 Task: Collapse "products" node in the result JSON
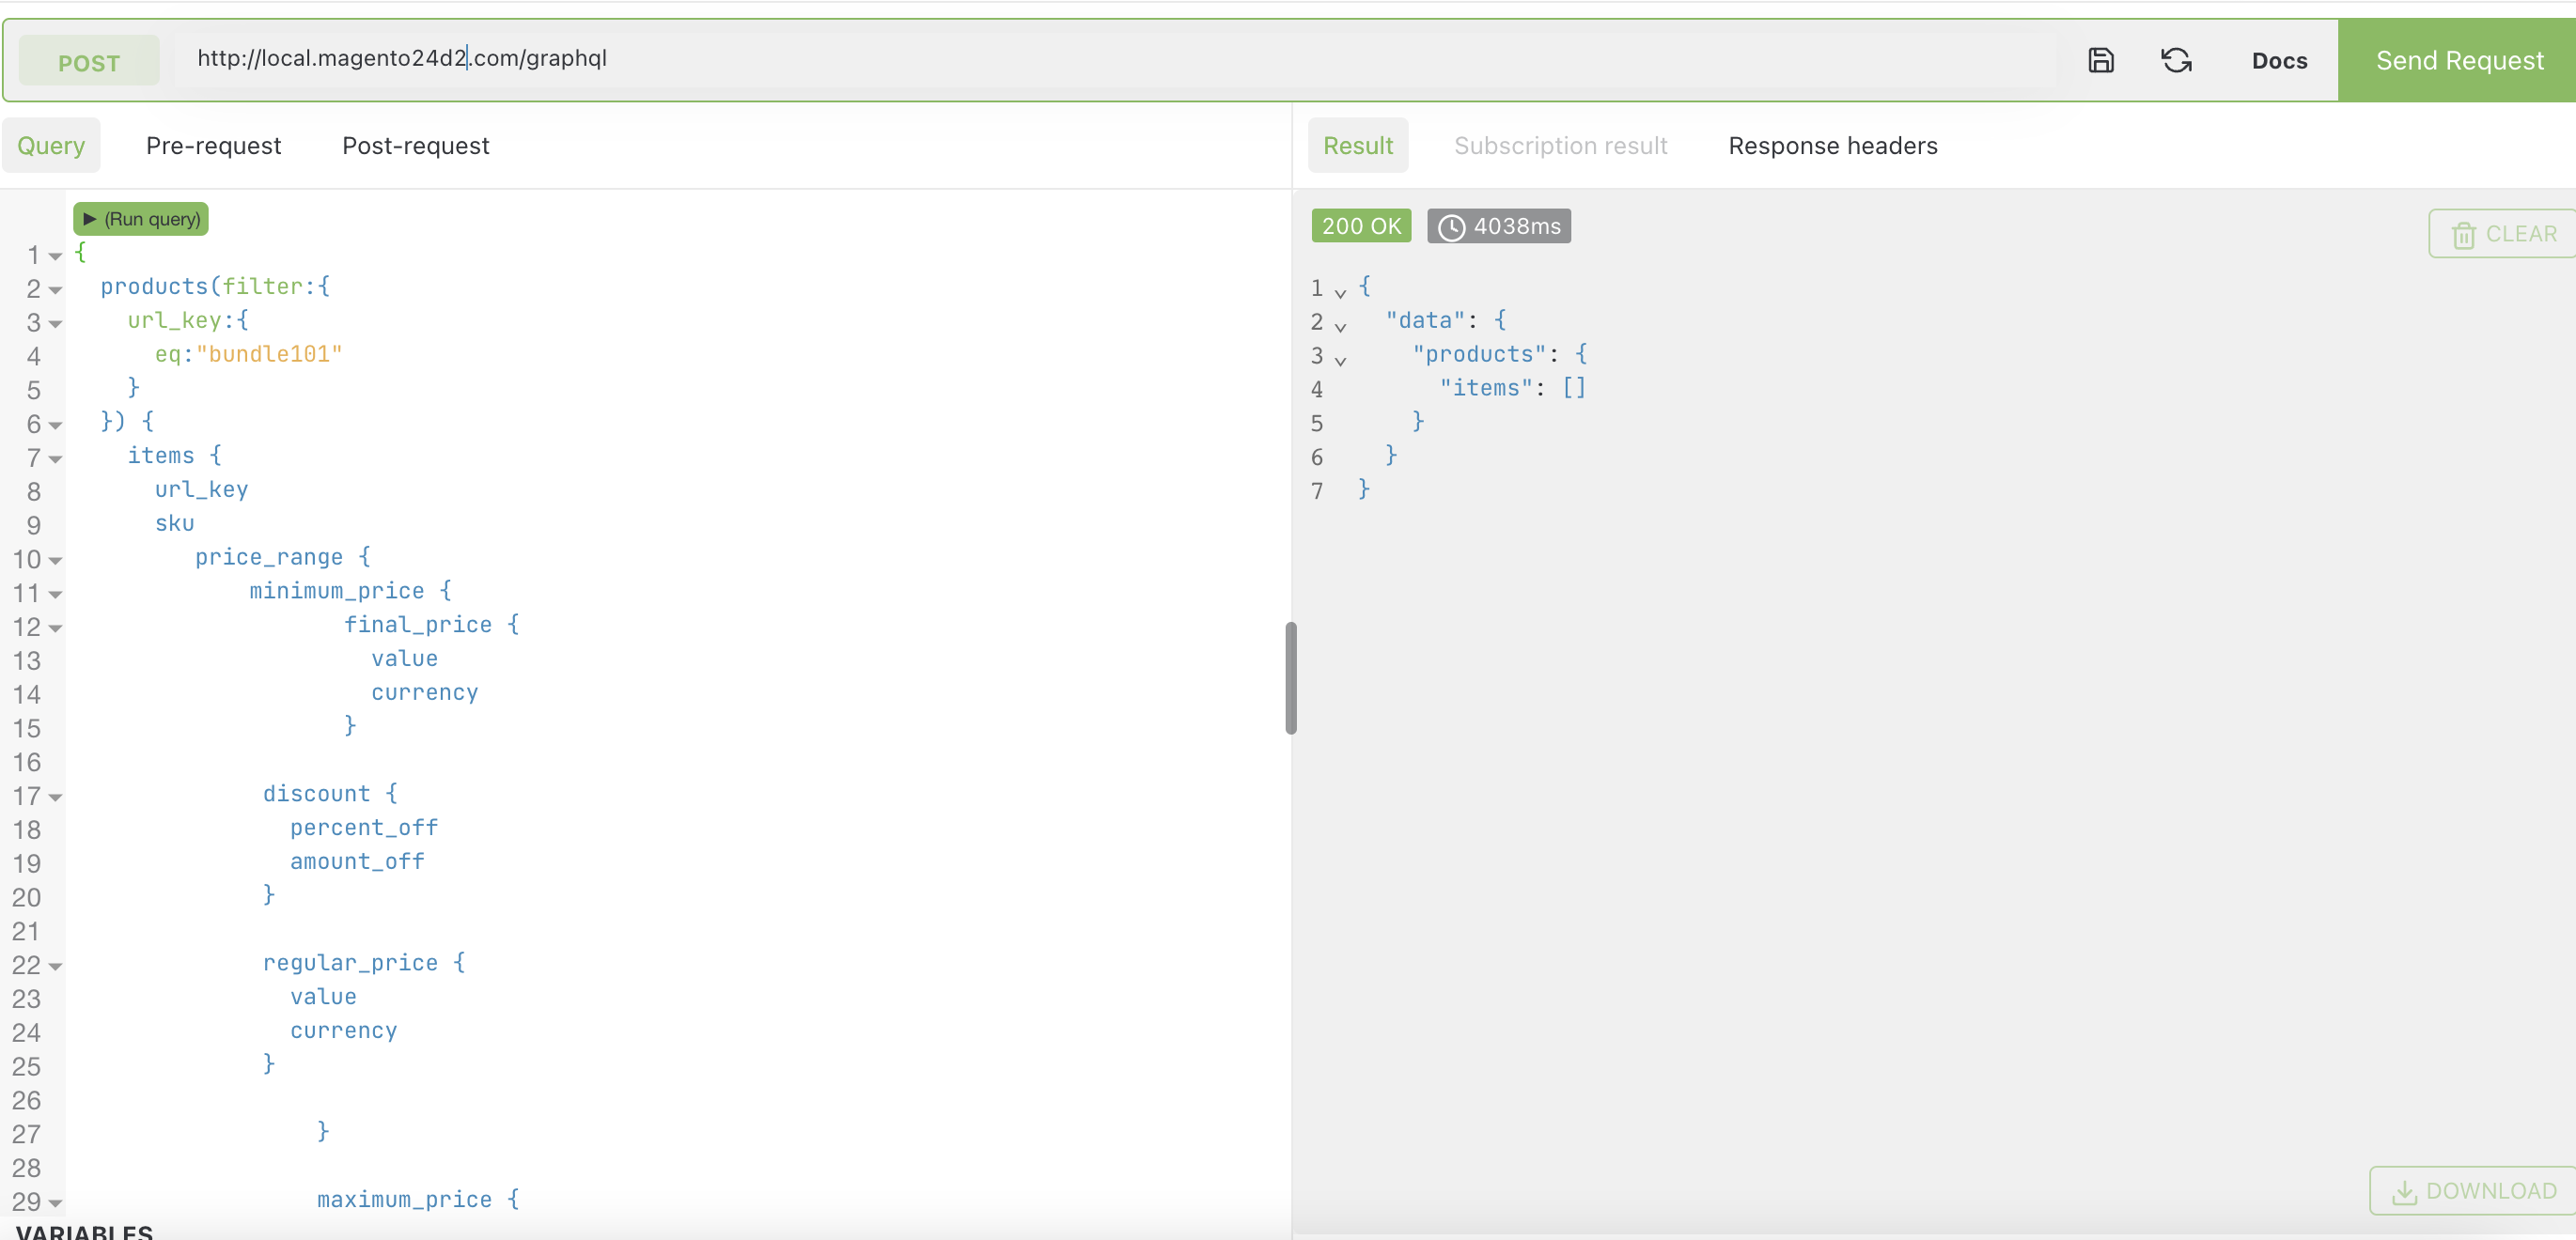(x=1340, y=361)
